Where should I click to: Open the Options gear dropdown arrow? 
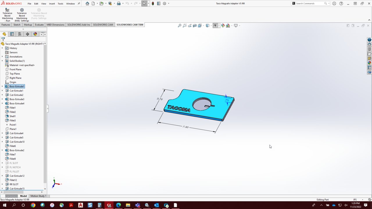tap(169, 3)
